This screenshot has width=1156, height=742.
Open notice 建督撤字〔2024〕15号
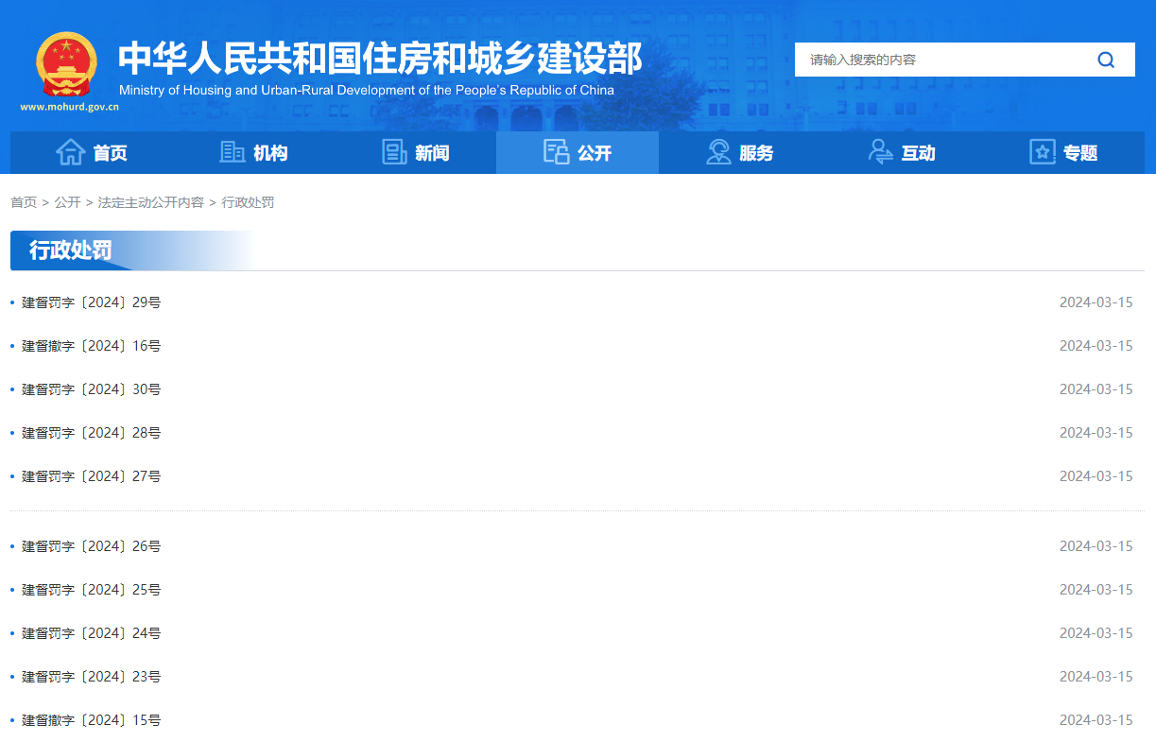point(91,719)
